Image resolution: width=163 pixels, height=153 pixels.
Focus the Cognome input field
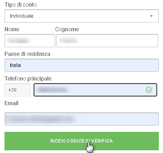pos(107,41)
